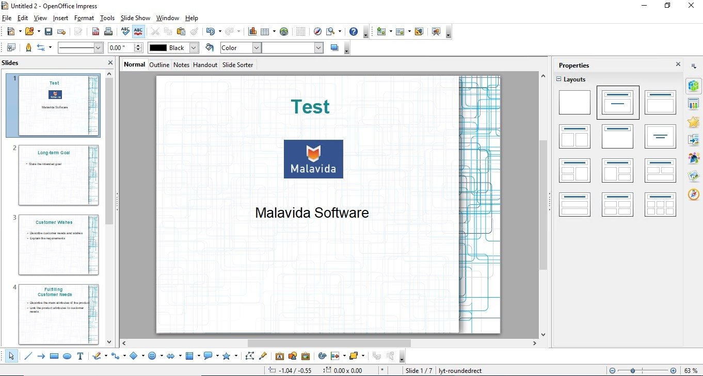Screen dimensions: 703x376
Task: Open the Format menu
Action: click(84, 18)
